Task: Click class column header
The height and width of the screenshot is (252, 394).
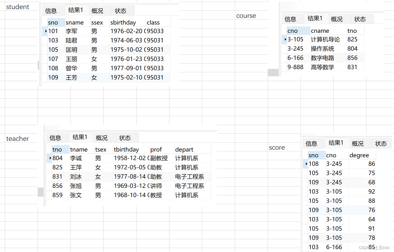Action: [158, 23]
